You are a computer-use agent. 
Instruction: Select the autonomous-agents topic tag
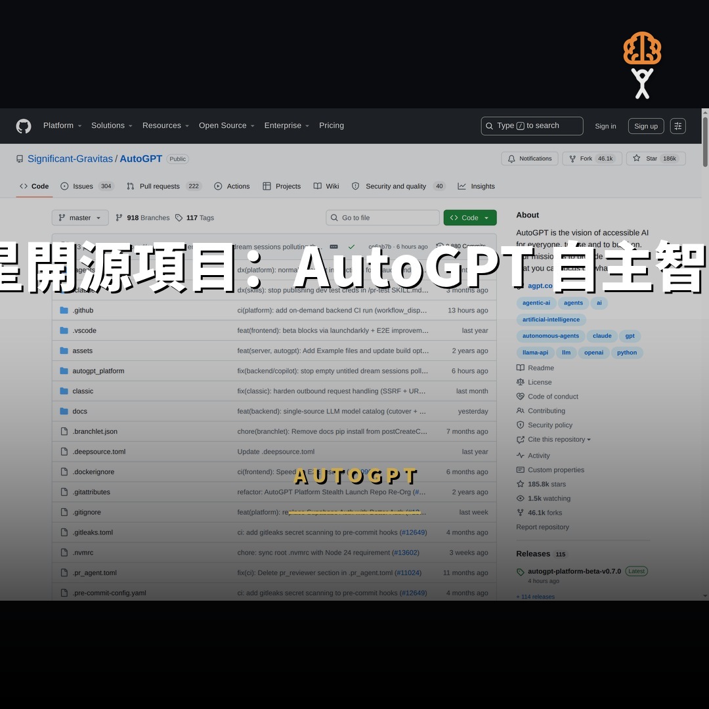[550, 336]
